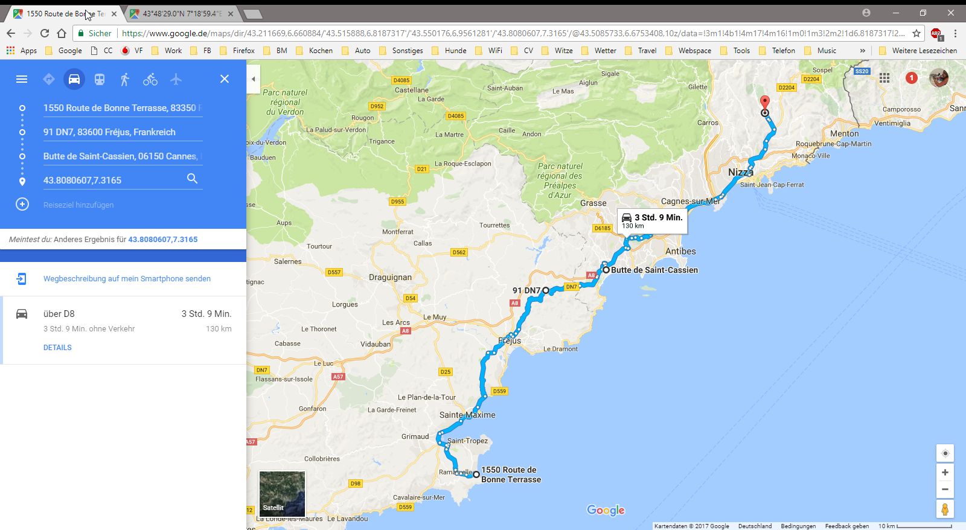Edit the Butte de Saint-Cassien waypoint field
This screenshot has width=966, height=530.
coord(123,156)
